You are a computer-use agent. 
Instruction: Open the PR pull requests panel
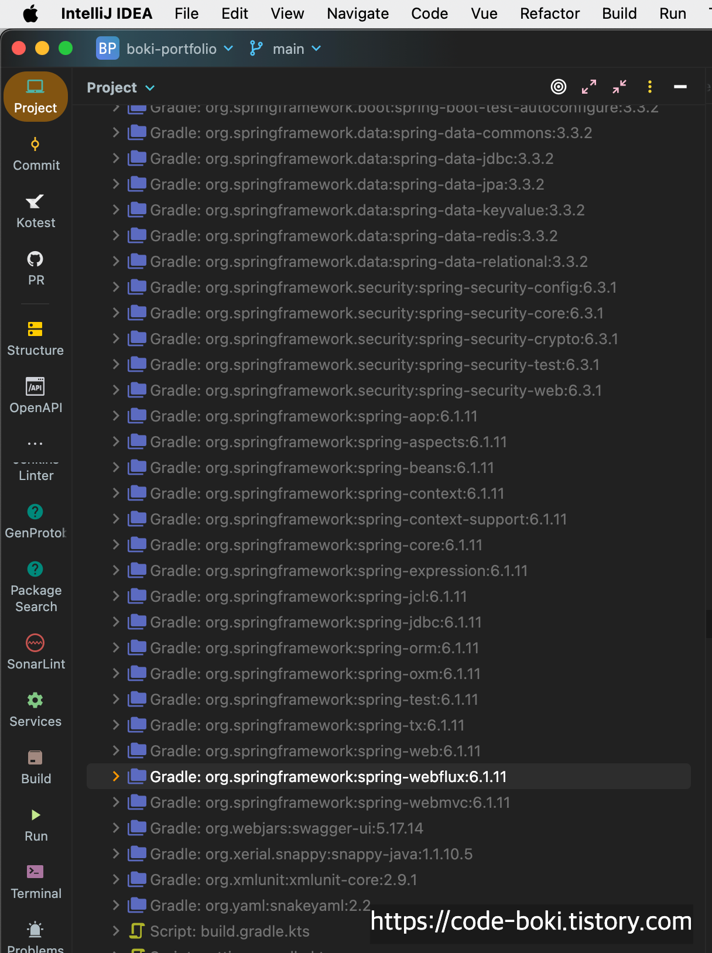pyautogui.click(x=36, y=269)
